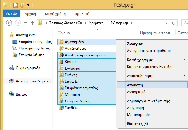This screenshot has width=188, height=130.
Task: Open the Αποστολή προς submenu
Action: click(x=156, y=76)
